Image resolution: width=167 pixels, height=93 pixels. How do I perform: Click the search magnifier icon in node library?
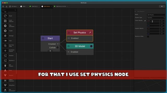tap(15, 10)
